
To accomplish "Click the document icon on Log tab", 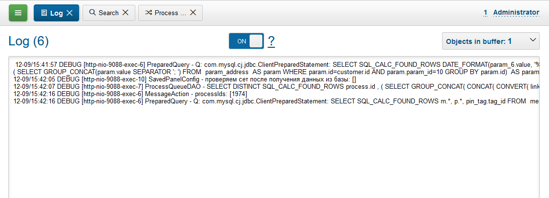I will (44, 13).
